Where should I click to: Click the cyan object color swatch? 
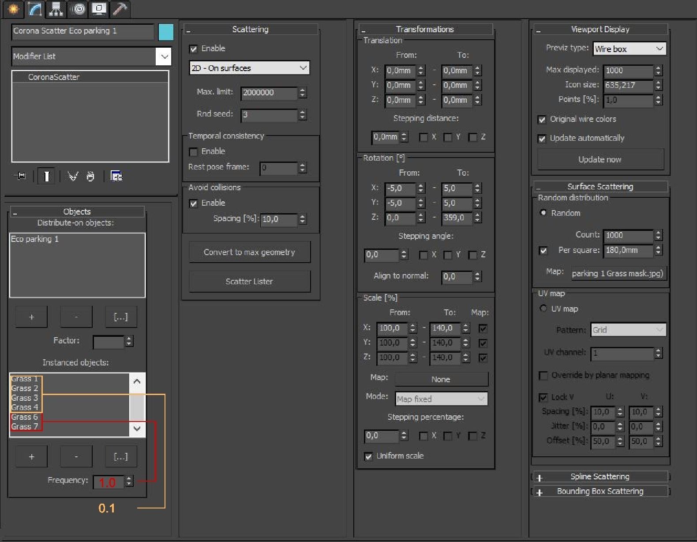tap(166, 32)
